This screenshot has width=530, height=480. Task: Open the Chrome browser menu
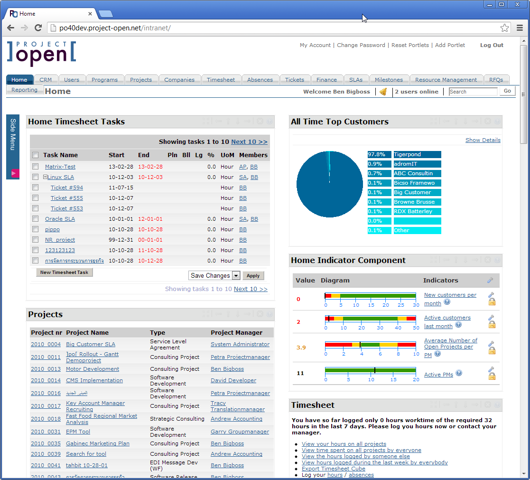[520, 28]
